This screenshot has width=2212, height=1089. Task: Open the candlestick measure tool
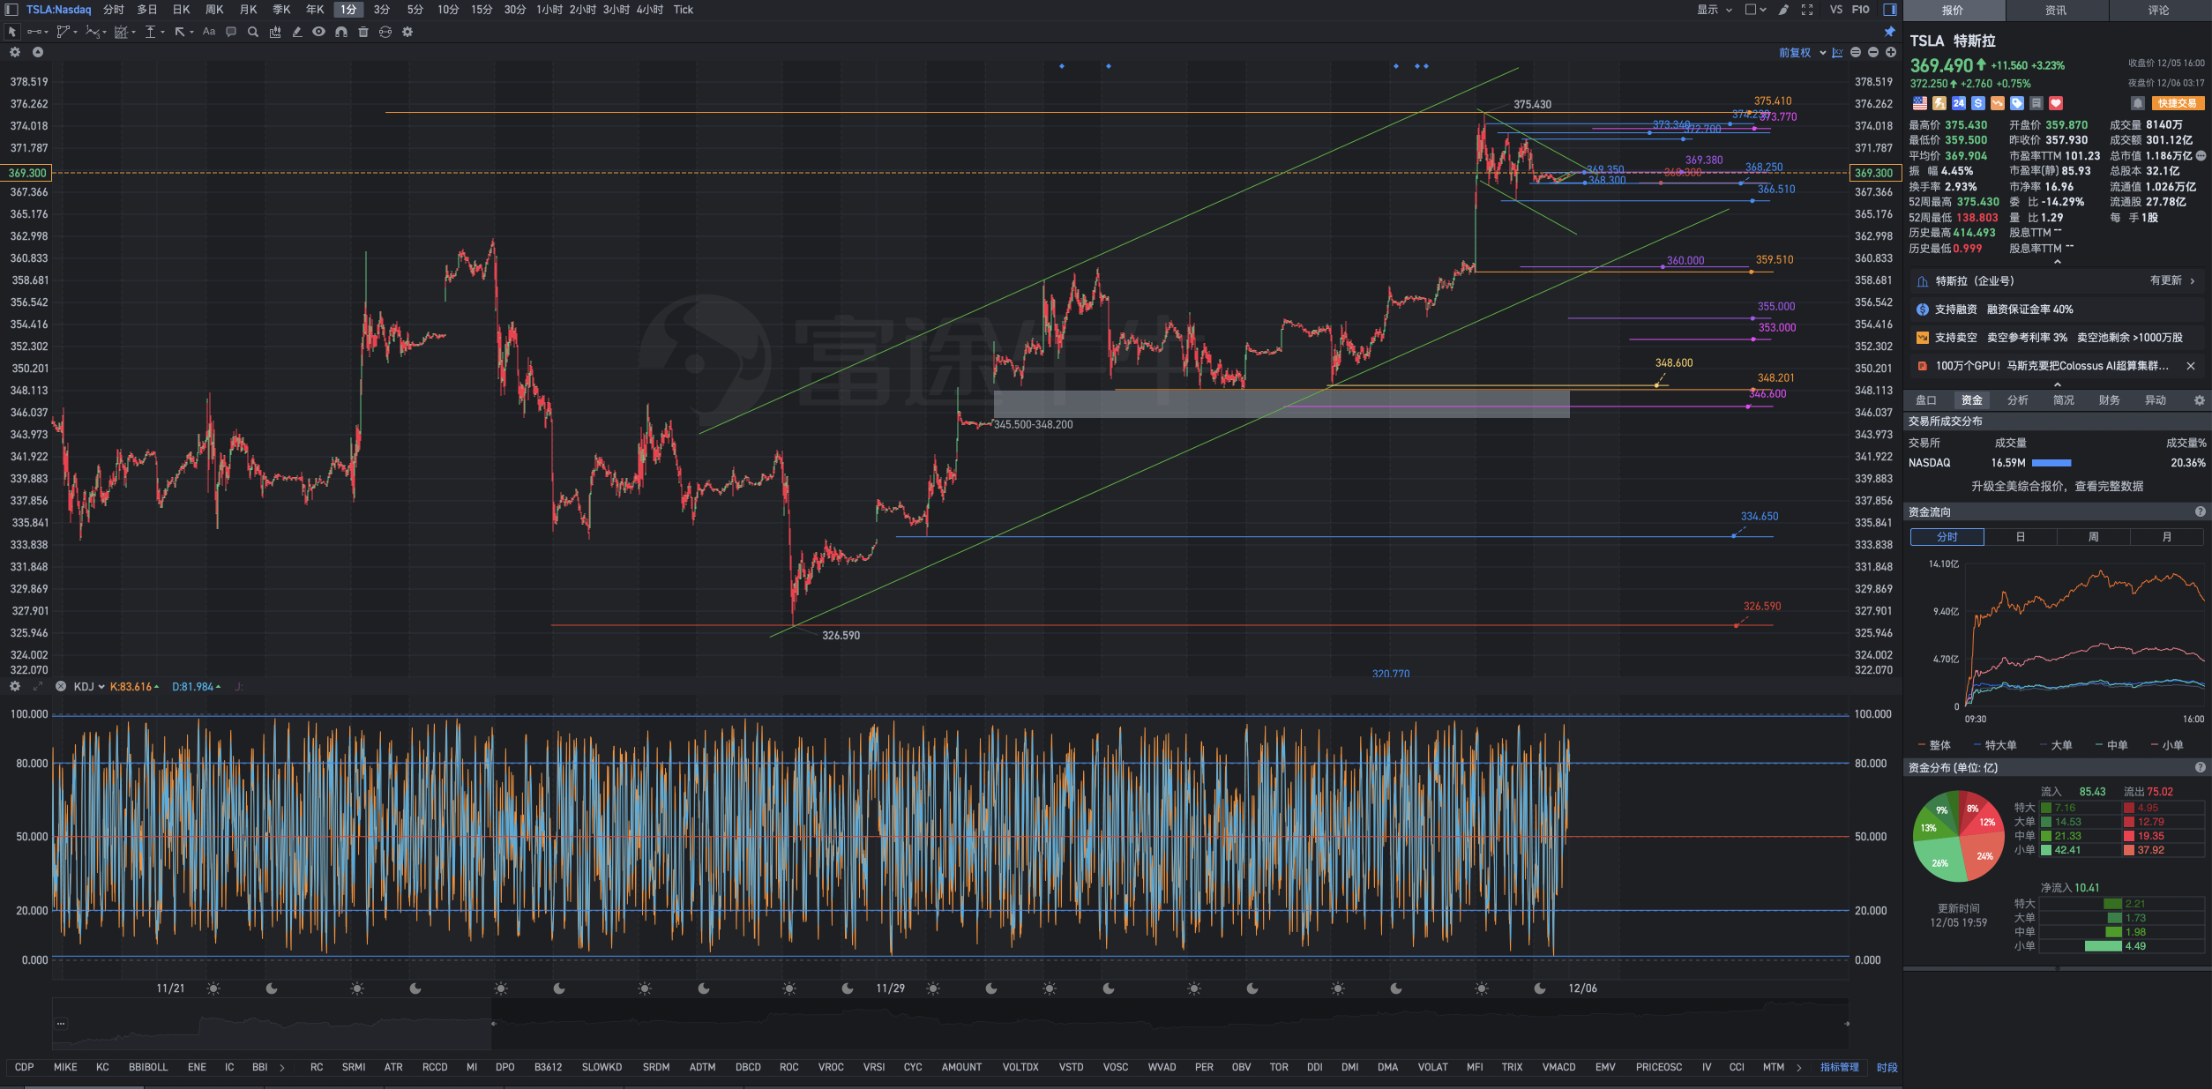coord(275,32)
